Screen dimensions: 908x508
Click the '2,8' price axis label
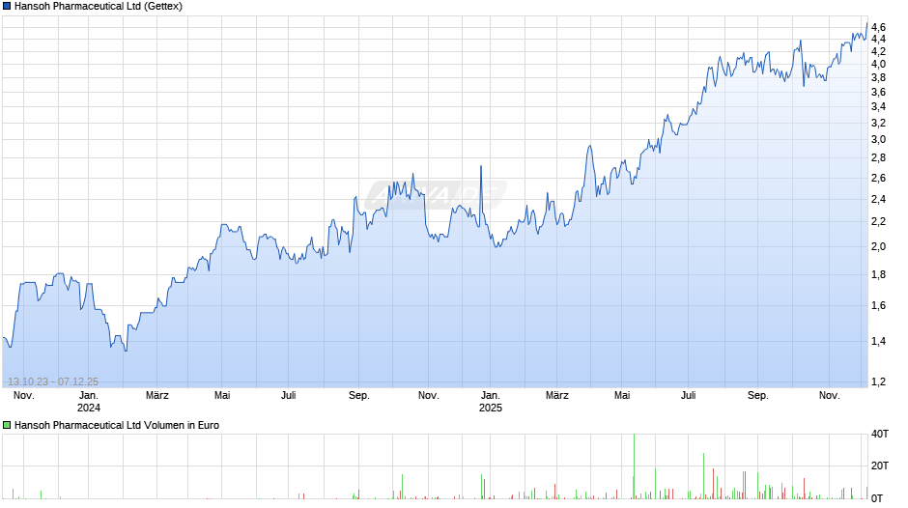[x=878, y=158]
